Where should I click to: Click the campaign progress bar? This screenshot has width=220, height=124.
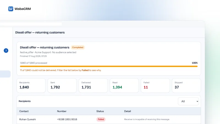109,66
